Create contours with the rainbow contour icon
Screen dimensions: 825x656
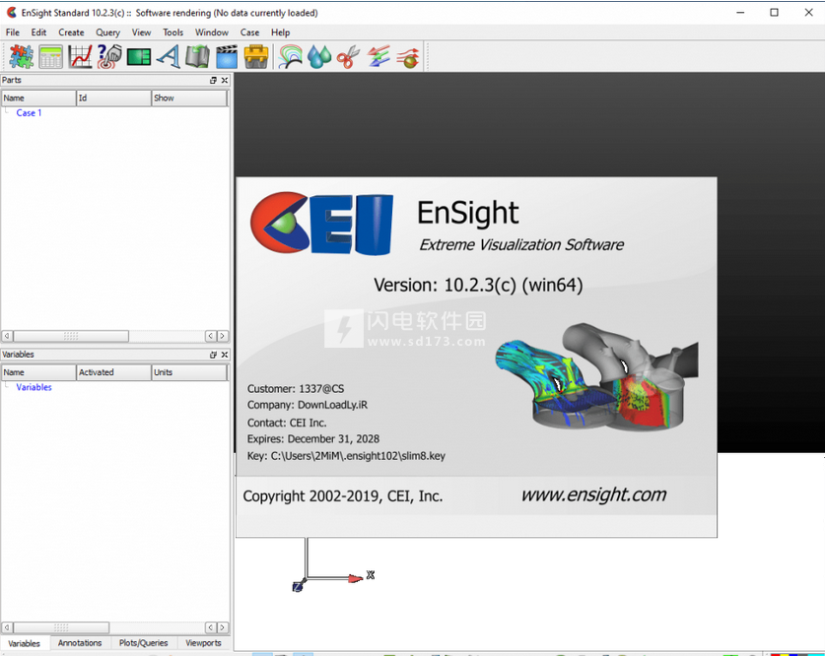290,57
